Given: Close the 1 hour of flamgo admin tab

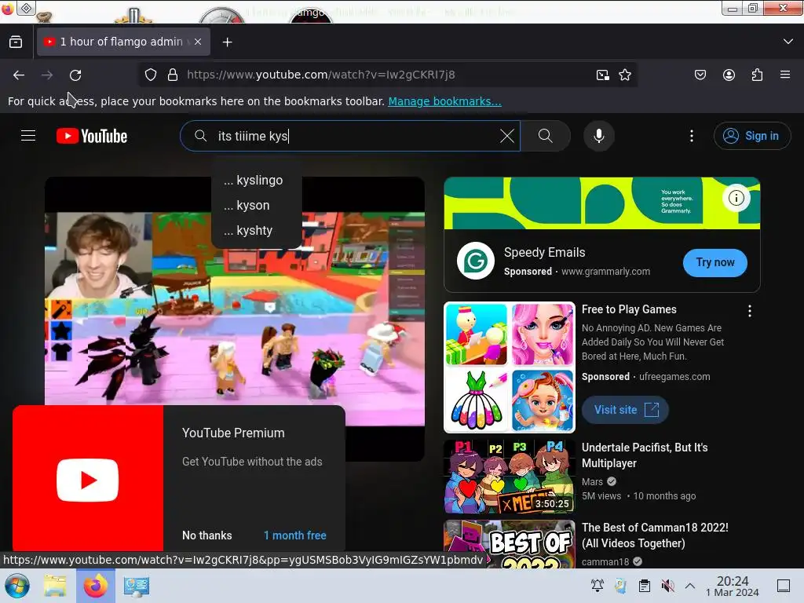Looking at the screenshot, I should (198, 42).
